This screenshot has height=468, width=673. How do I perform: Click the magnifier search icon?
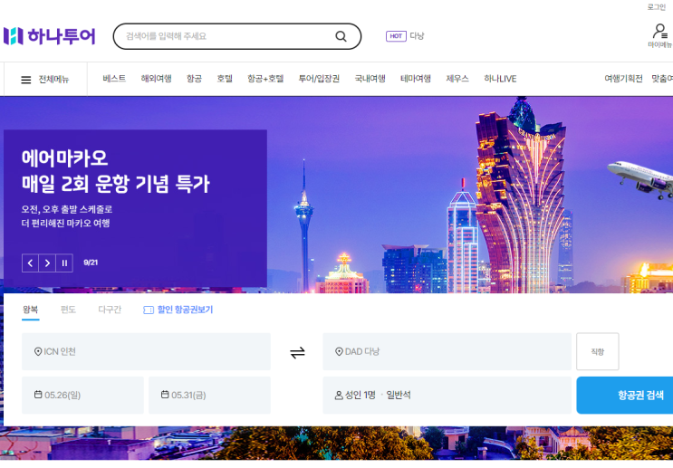[341, 36]
